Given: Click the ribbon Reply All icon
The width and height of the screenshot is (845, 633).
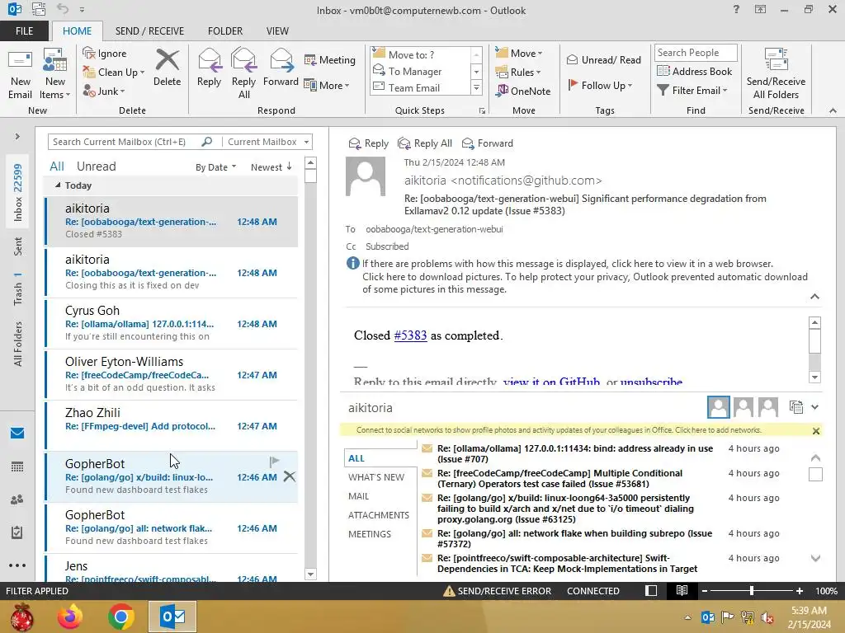Looking at the screenshot, I should [x=243, y=74].
